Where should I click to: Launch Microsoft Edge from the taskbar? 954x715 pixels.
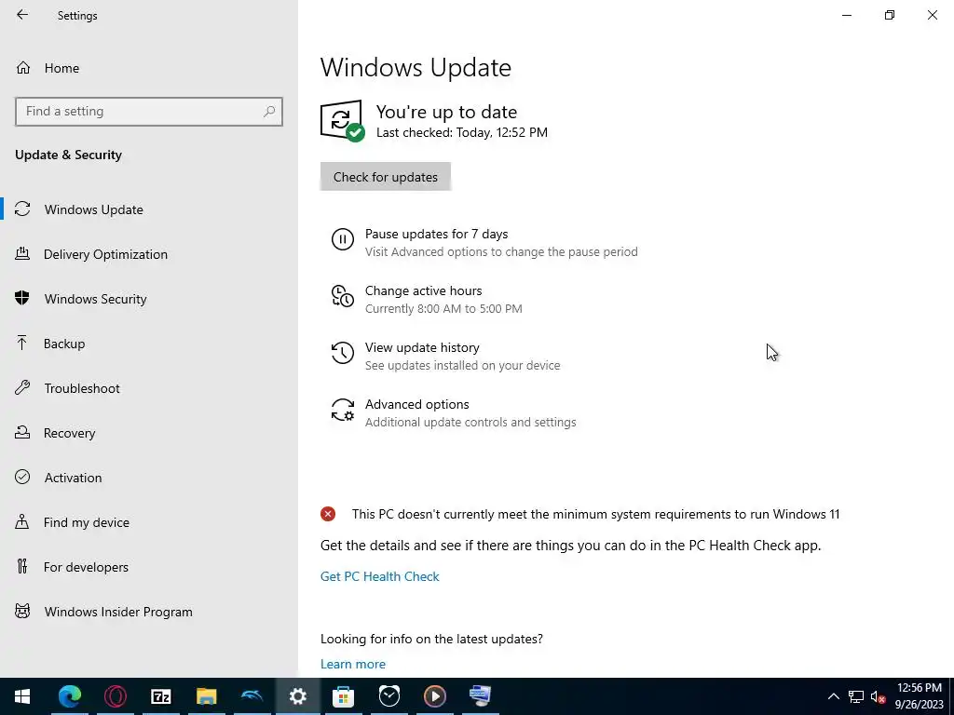[x=69, y=696]
